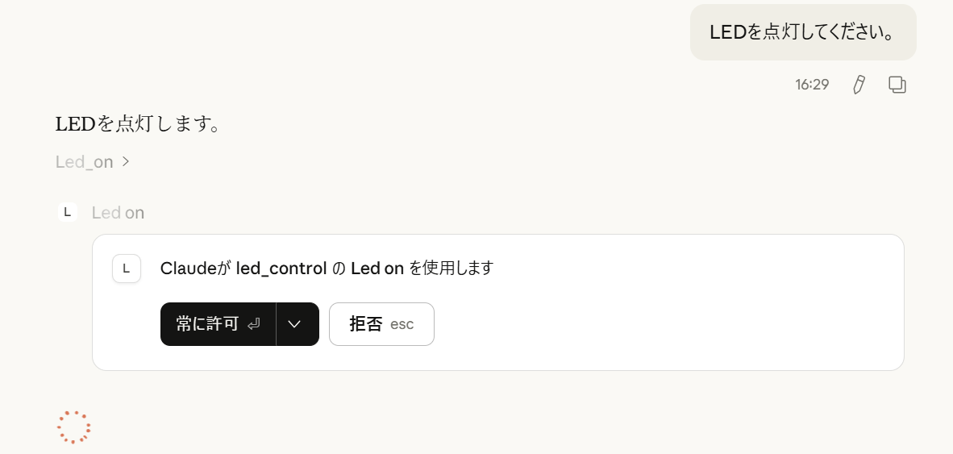953x454 pixels.
Task: Click the LEDを点灯してください user message bubble
Action: pyautogui.click(x=803, y=32)
